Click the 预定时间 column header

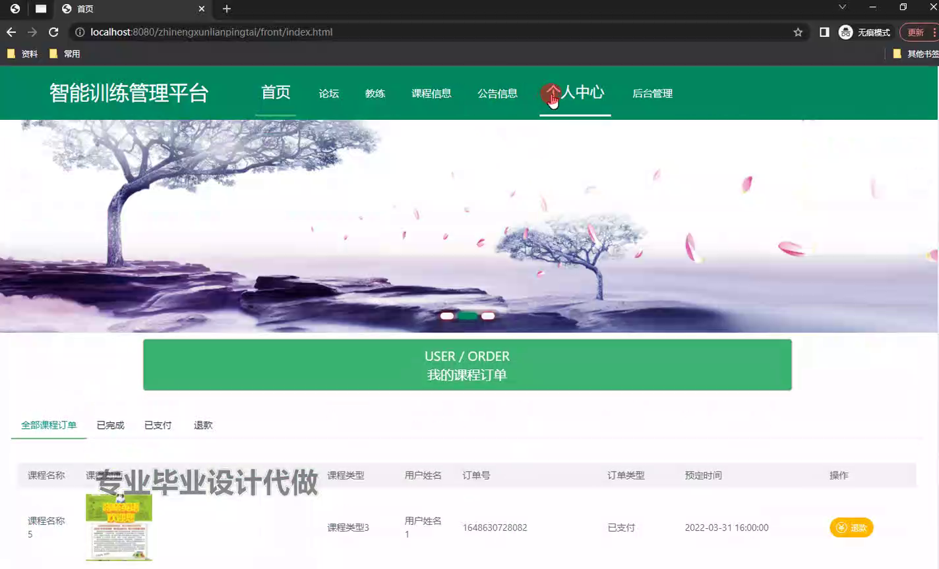(x=703, y=475)
